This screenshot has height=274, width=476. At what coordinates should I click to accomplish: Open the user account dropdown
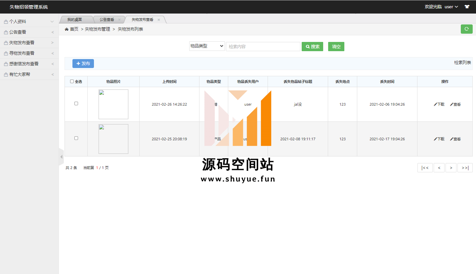(451, 7)
